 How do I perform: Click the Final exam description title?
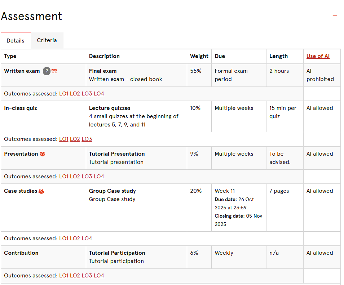pyautogui.click(x=103, y=71)
